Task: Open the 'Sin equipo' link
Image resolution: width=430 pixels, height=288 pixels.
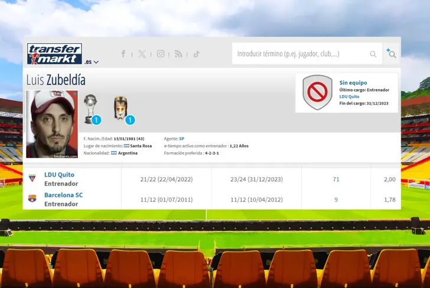Action: [x=353, y=83]
